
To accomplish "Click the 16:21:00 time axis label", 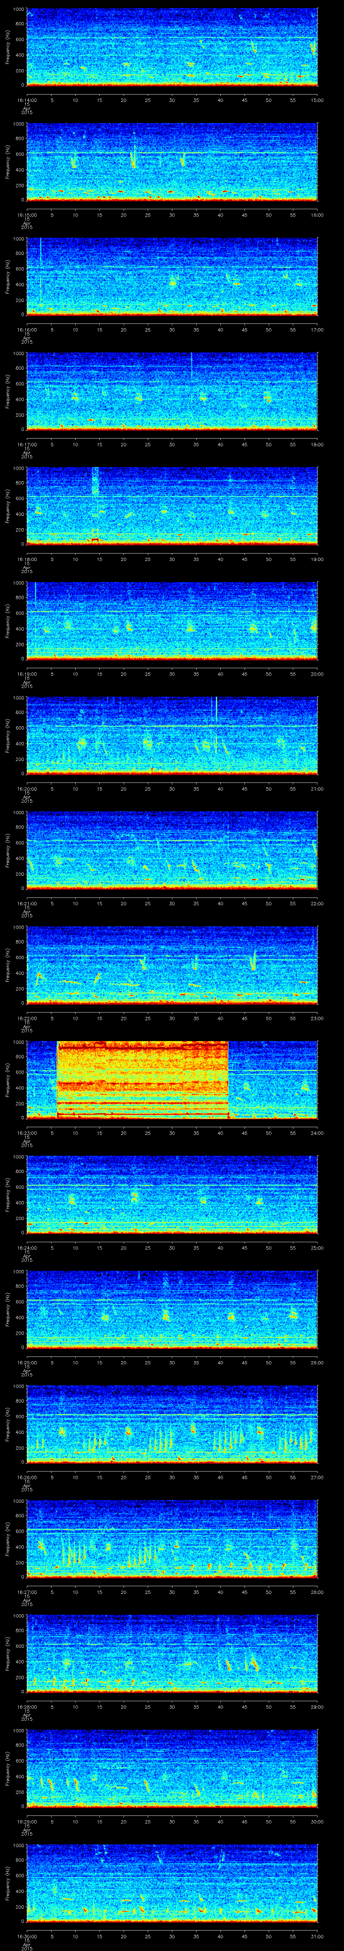I will point(27,904).
